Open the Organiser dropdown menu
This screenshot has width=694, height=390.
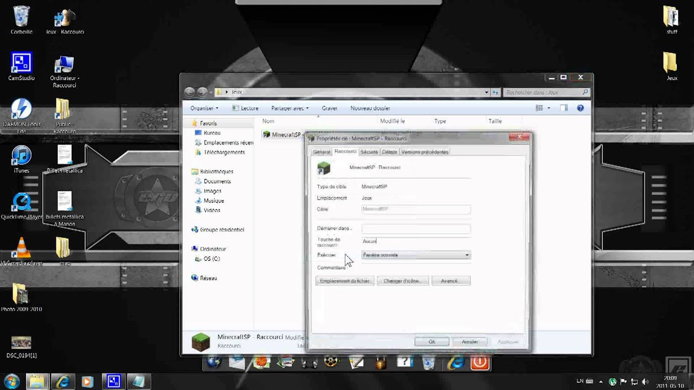[x=204, y=108]
